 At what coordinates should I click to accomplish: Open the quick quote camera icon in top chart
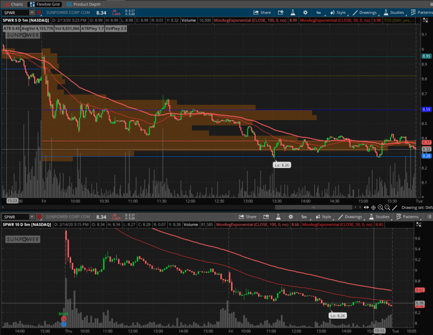(x=281, y=12)
